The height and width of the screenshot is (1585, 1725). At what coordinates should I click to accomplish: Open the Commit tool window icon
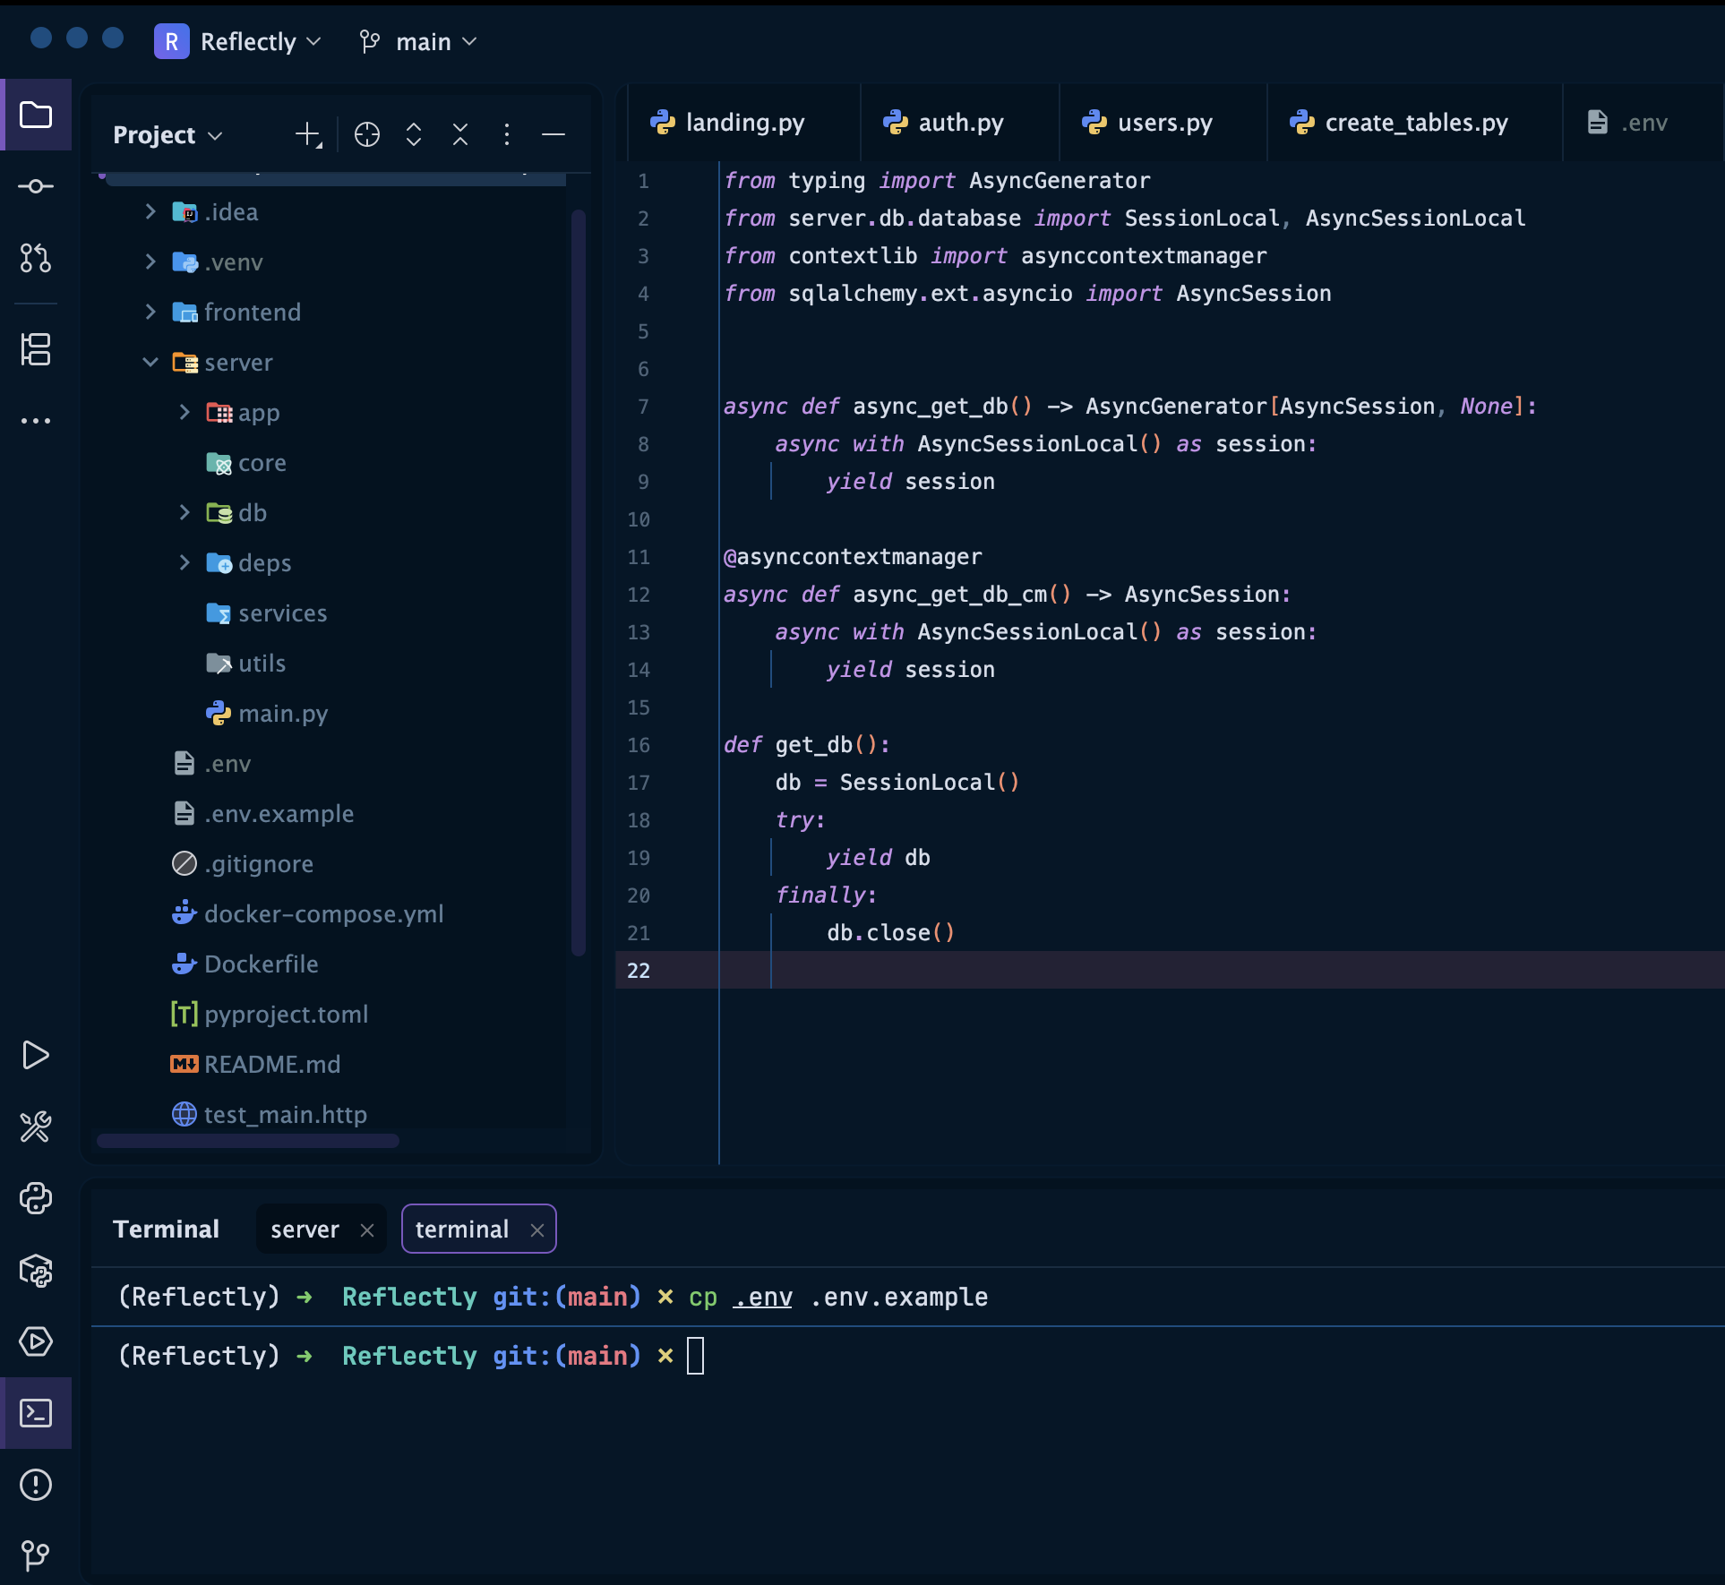[36, 186]
